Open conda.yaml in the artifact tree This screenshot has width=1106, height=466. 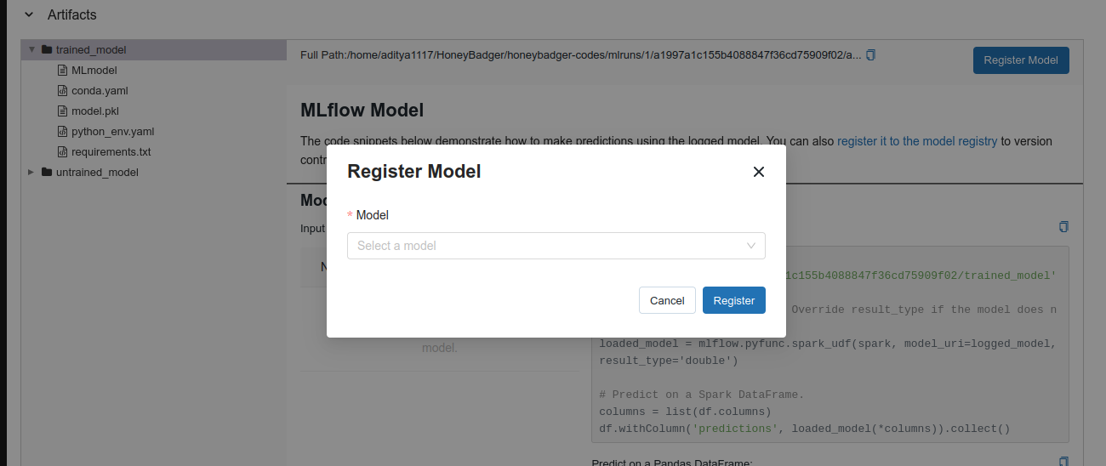tap(100, 90)
